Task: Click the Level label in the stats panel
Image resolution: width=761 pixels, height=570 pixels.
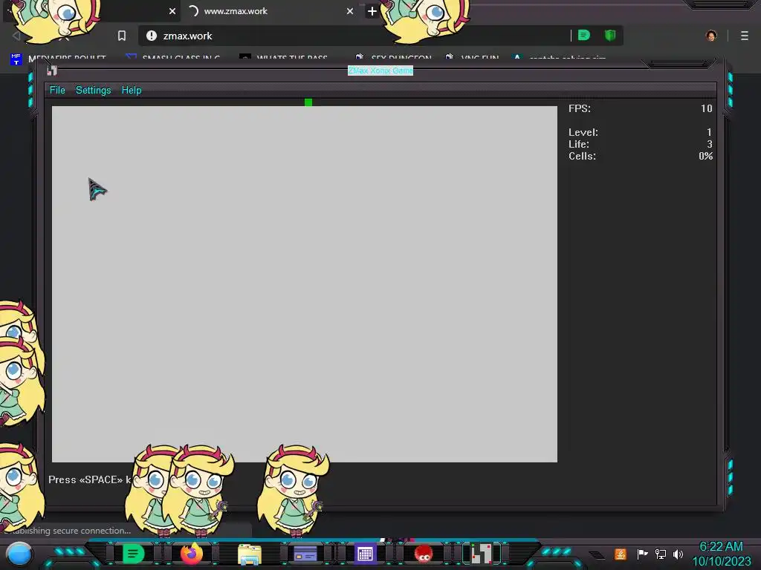Action: 583,132
